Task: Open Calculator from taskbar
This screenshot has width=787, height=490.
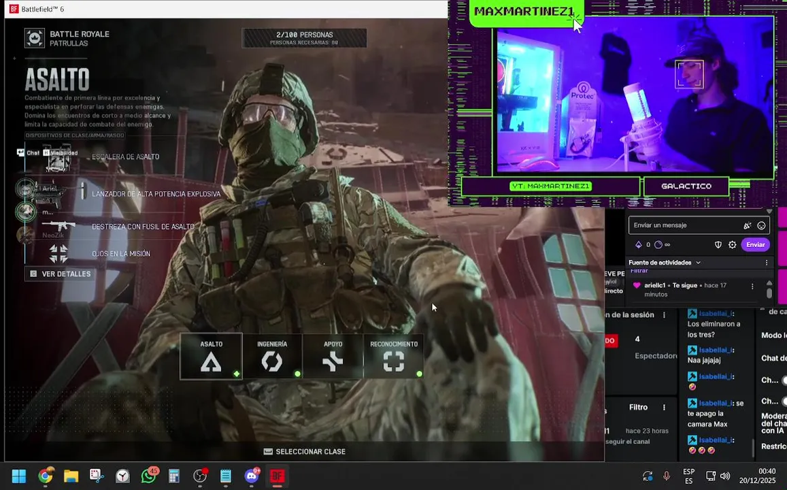Action: pyautogui.click(x=174, y=476)
